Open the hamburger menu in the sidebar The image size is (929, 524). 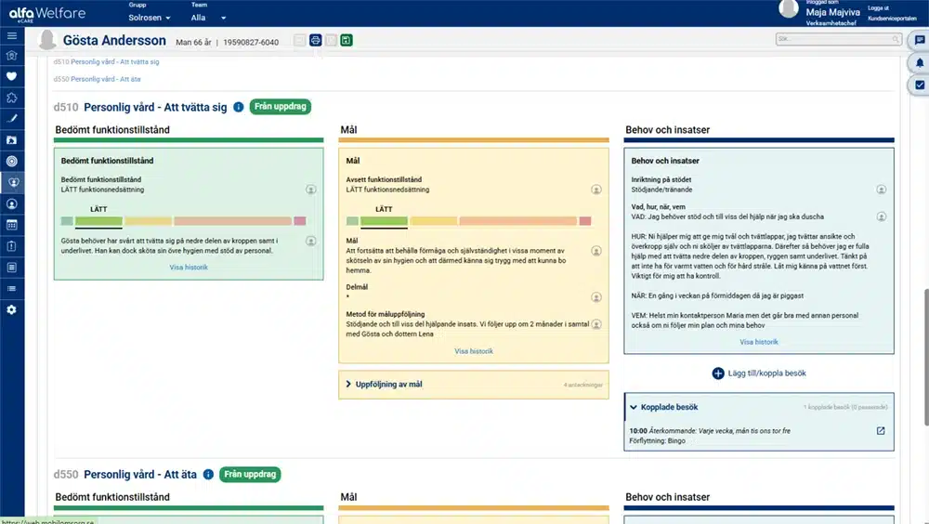12,35
